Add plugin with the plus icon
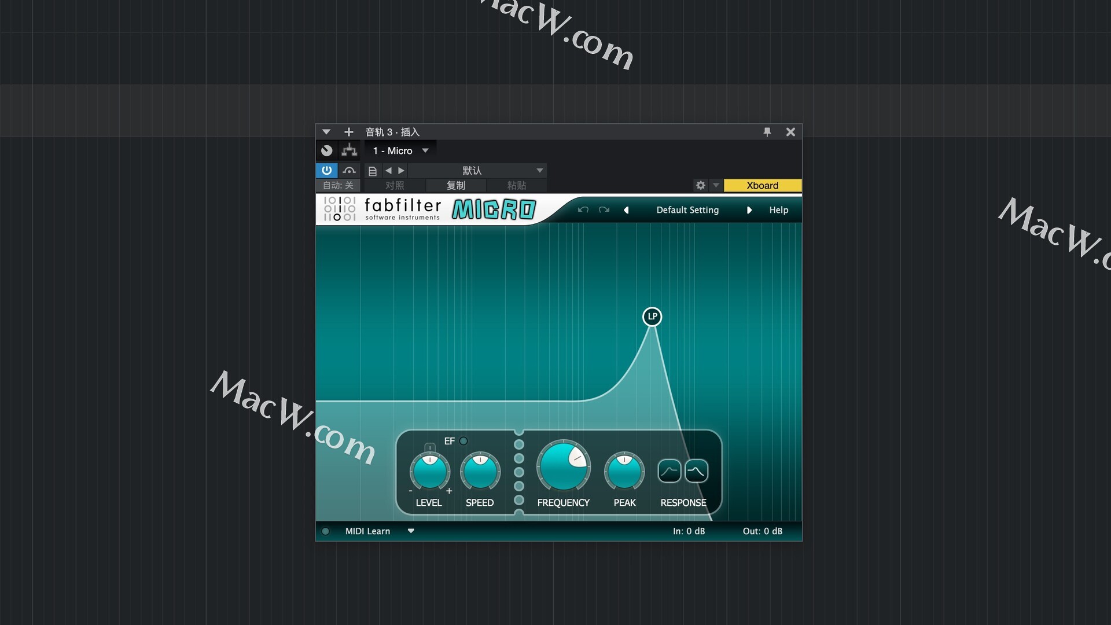The width and height of the screenshot is (1111, 625). pos(348,132)
